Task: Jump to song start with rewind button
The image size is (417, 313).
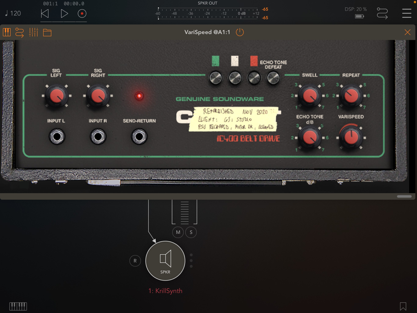Action: pyautogui.click(x=45, y=13)
